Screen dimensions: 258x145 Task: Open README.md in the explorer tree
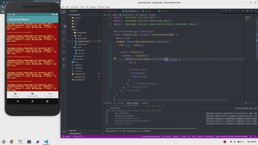79,80
